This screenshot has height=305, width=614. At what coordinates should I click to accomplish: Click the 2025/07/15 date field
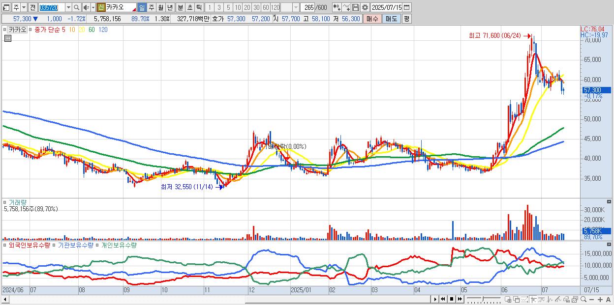click(386, 8)
